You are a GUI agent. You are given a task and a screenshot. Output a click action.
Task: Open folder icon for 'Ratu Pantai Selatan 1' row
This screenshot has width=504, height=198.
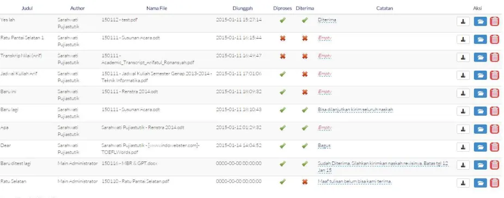click(480, 40)
